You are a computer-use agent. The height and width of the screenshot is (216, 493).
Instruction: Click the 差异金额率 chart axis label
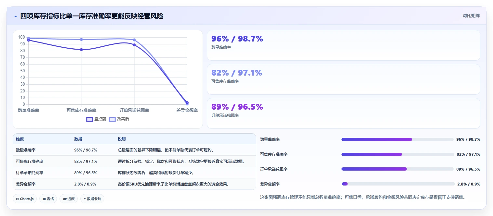(x=187, y=111)
